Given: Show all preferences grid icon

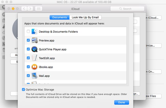Looking at the screenshot, I should click(39, 9).
